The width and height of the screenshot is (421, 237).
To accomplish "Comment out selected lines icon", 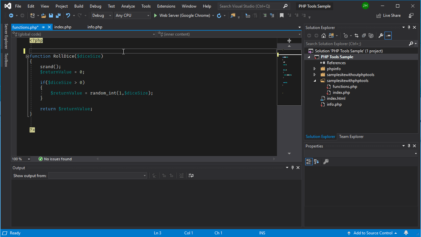I will click(265, 15).
